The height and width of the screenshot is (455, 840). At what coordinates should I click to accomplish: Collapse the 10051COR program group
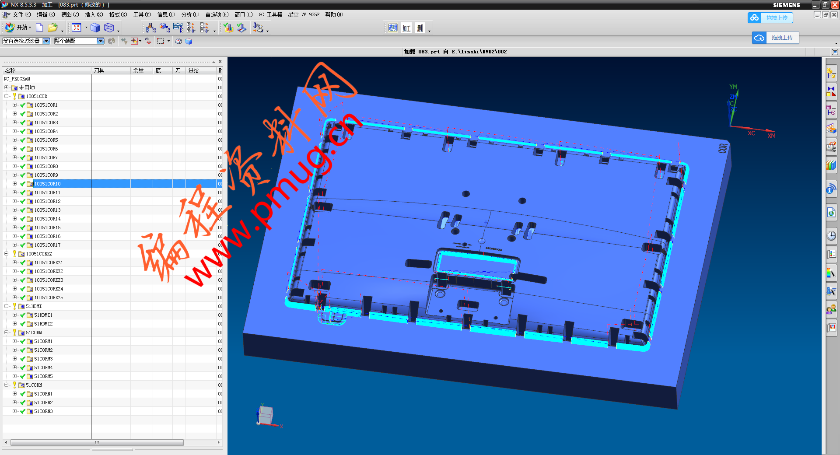click(x=6, y=96)
